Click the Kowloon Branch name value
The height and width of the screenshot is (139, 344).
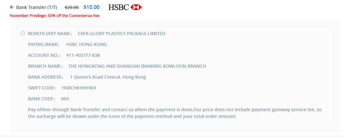pos(137,66)
